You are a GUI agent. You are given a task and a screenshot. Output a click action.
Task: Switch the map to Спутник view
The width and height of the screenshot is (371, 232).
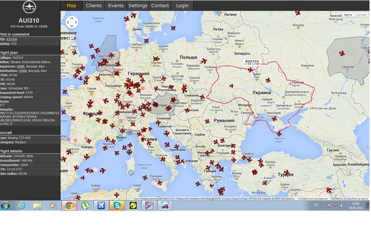coord(360,15)
